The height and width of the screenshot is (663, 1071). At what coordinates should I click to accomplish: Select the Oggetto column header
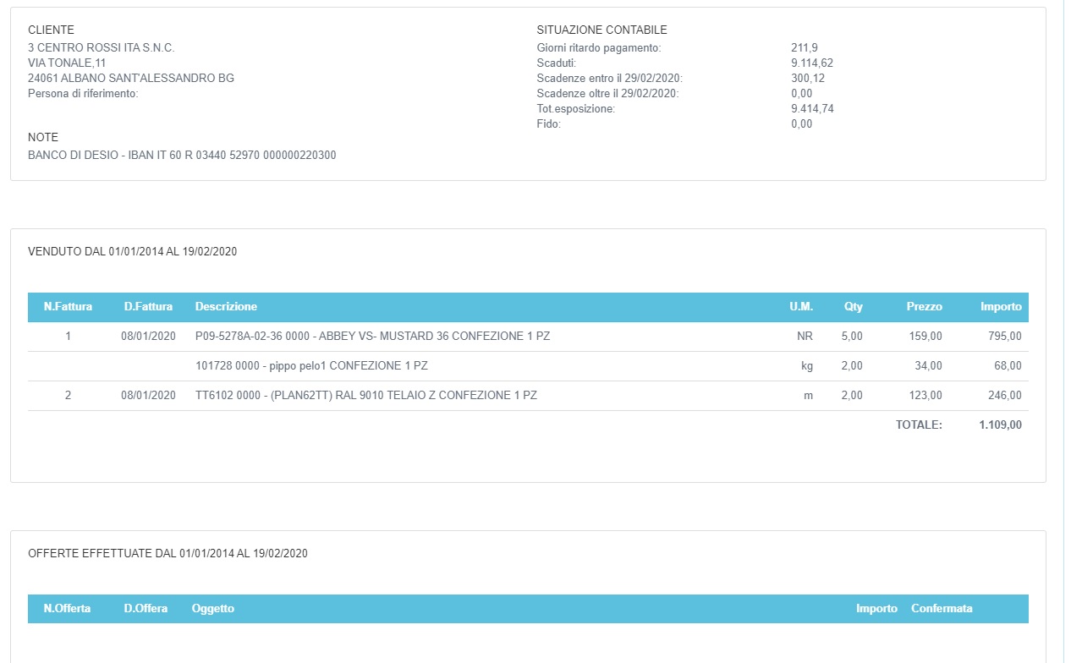[213, 609]
